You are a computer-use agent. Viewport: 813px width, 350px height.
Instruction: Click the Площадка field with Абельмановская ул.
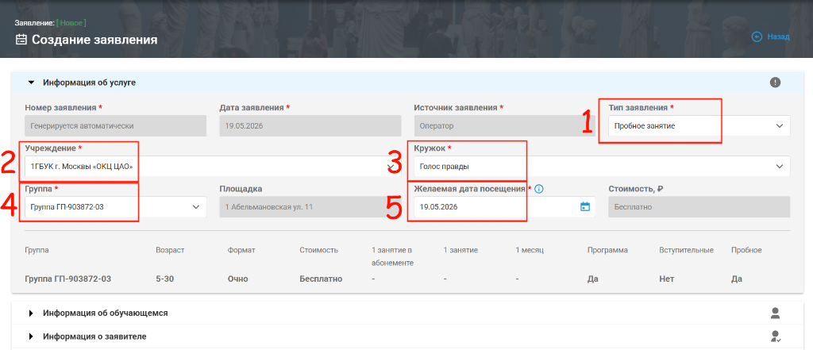click(310, 207)
